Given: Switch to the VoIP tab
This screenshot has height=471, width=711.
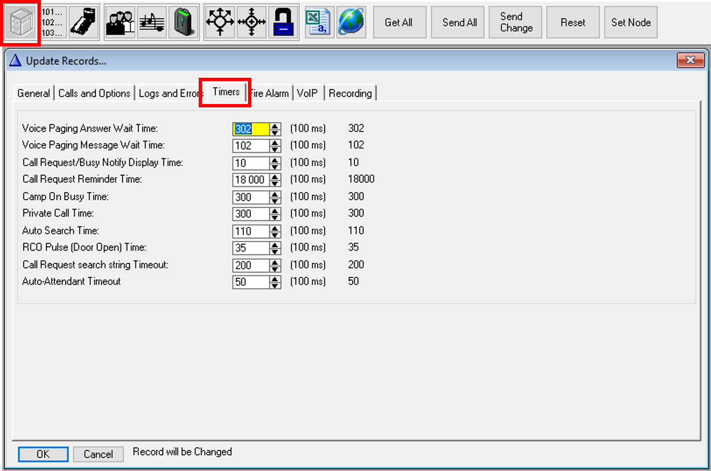Looking at the screenshot, I should click(x=308, y=93).
